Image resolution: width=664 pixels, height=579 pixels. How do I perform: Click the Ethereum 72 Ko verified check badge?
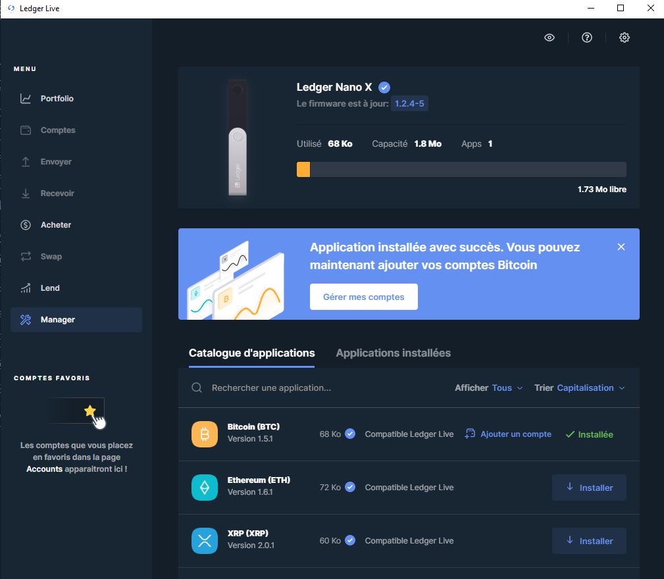click(x=350, y=487)
